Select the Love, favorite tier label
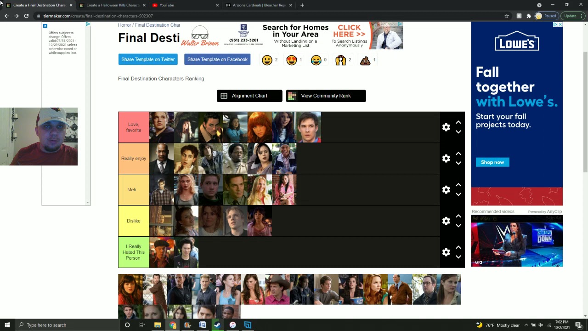This screenshot has width=588, height=331. tap(134, 127)
